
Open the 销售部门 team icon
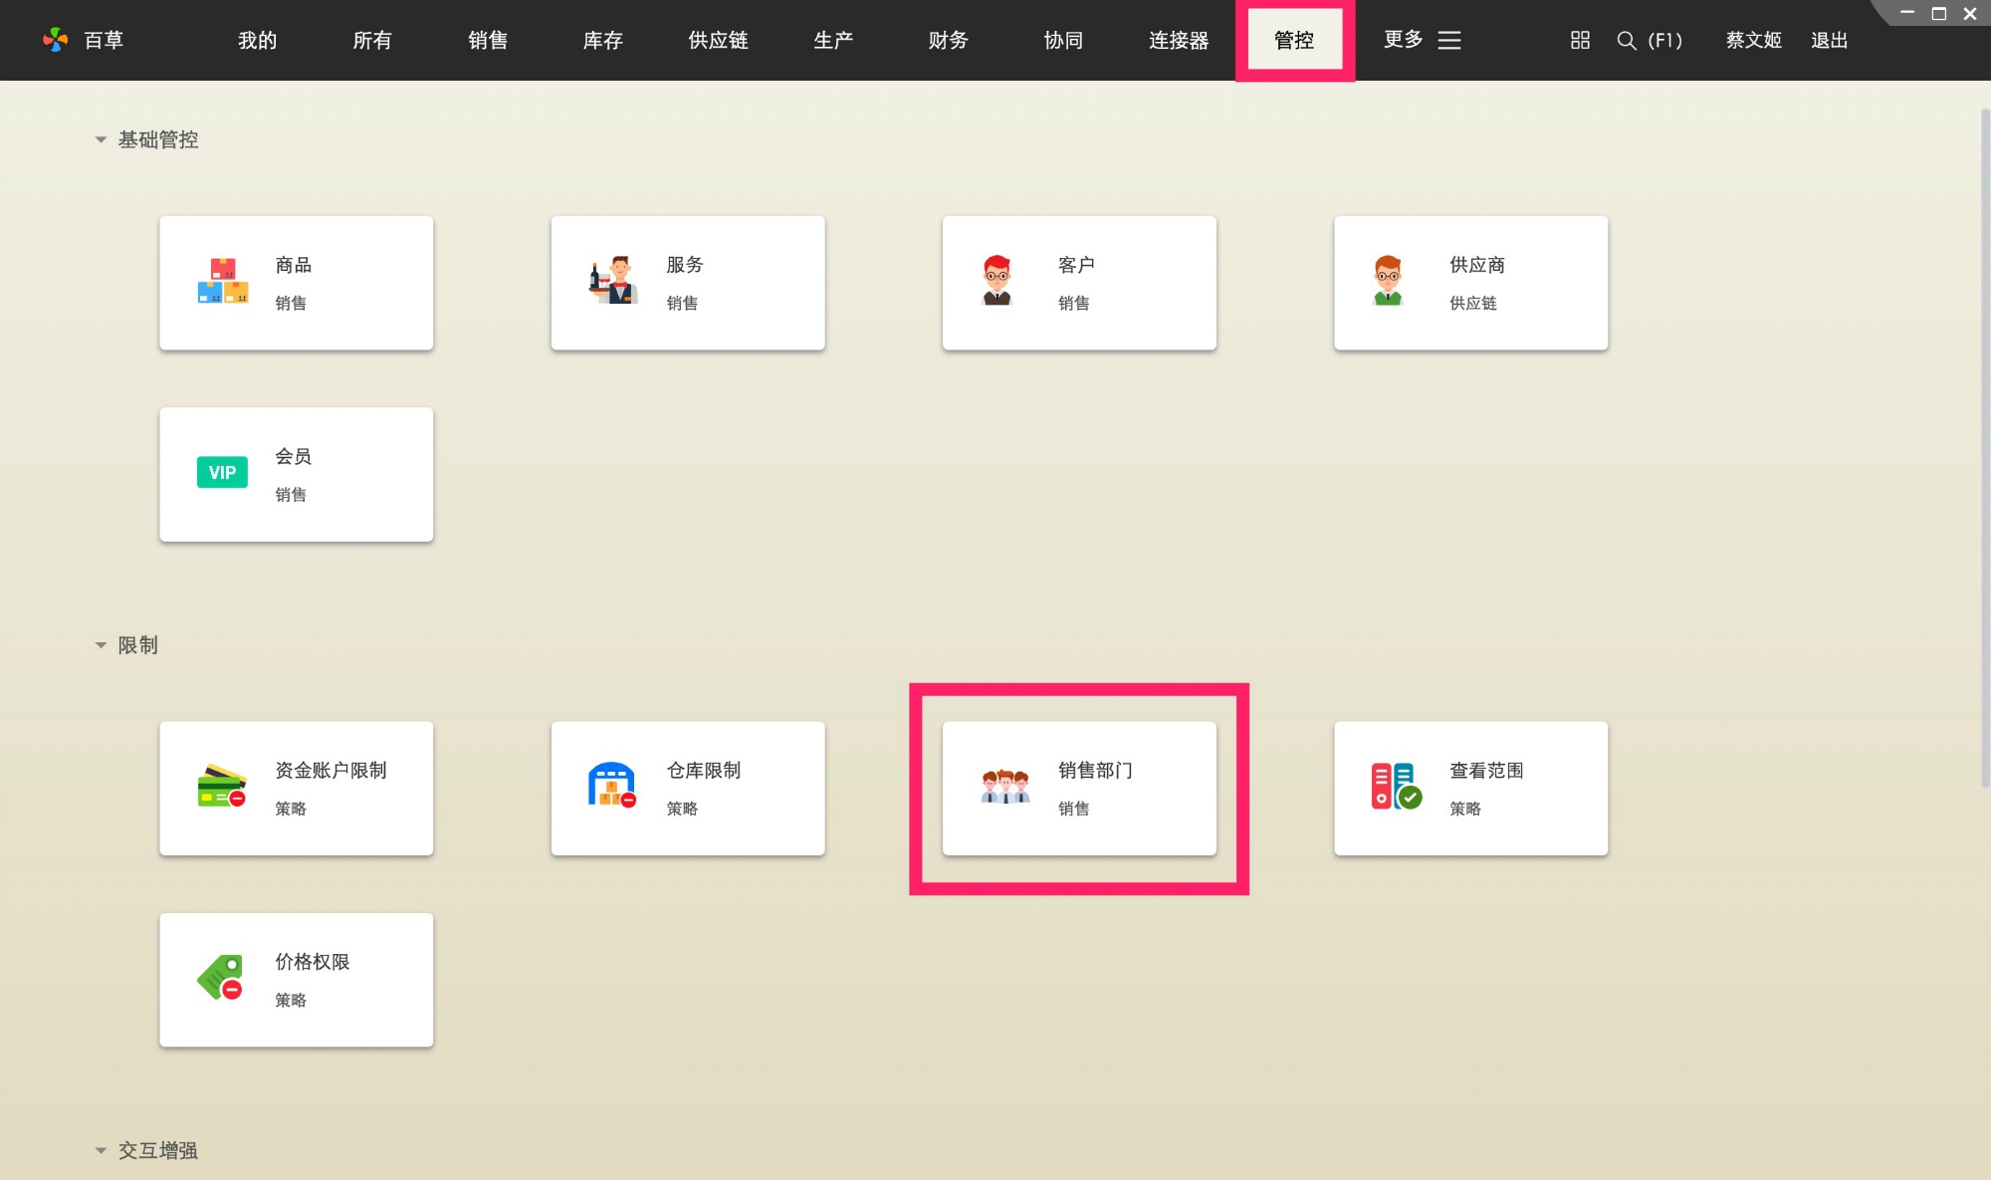pyautogui.click(x=1004, y=787)
